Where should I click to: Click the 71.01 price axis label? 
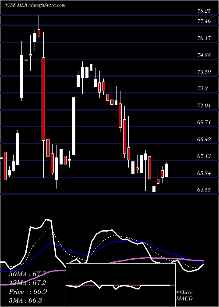point(204,106)
